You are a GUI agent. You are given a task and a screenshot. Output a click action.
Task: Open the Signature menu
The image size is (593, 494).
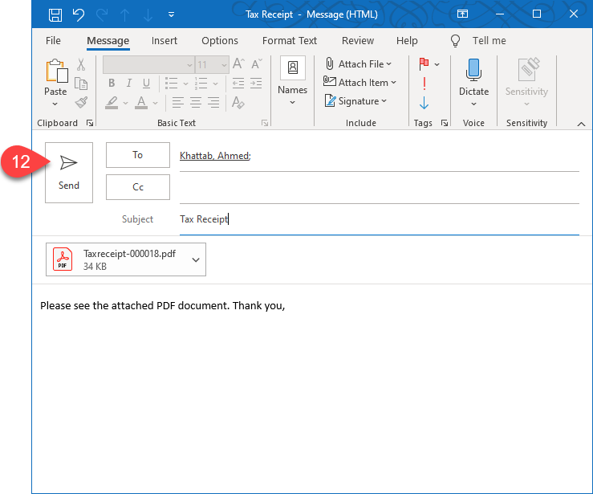[x=355, y=101]
